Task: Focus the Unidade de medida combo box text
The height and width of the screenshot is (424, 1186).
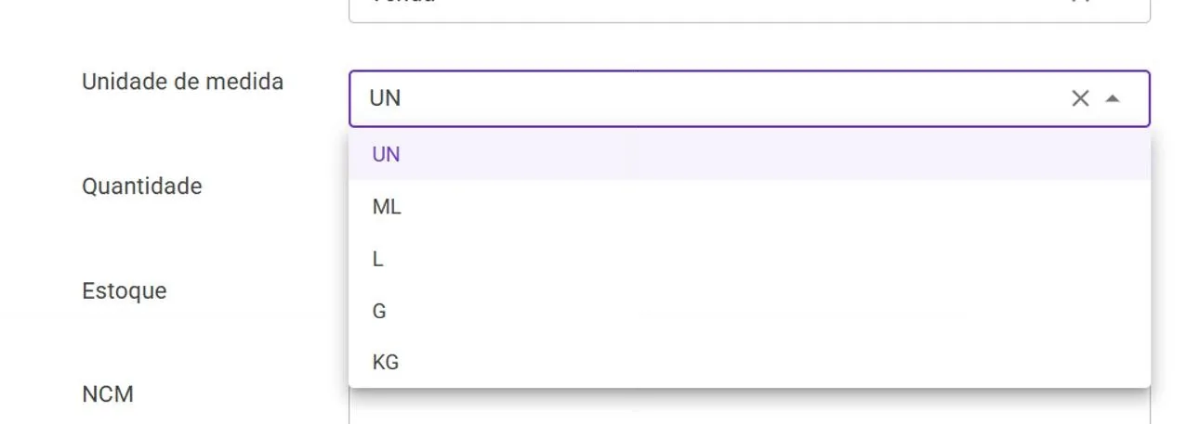Action: point(706,98)
